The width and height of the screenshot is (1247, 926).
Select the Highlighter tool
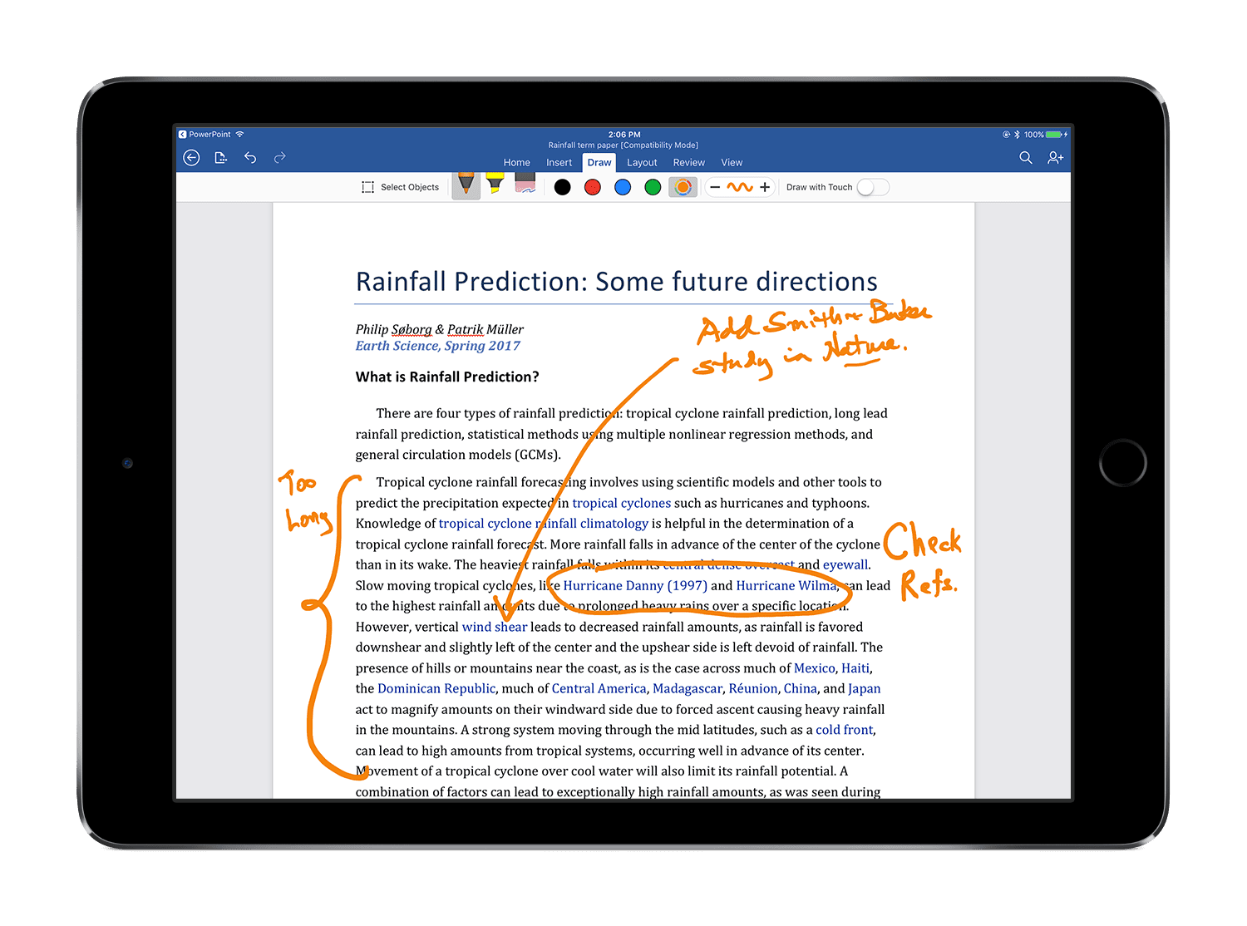pos(495,184)
